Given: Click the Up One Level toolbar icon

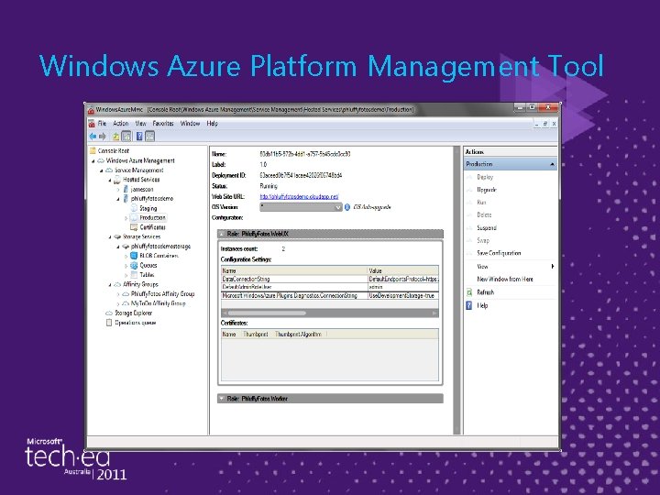Looking at the screenshot, I should pos(115,137).
